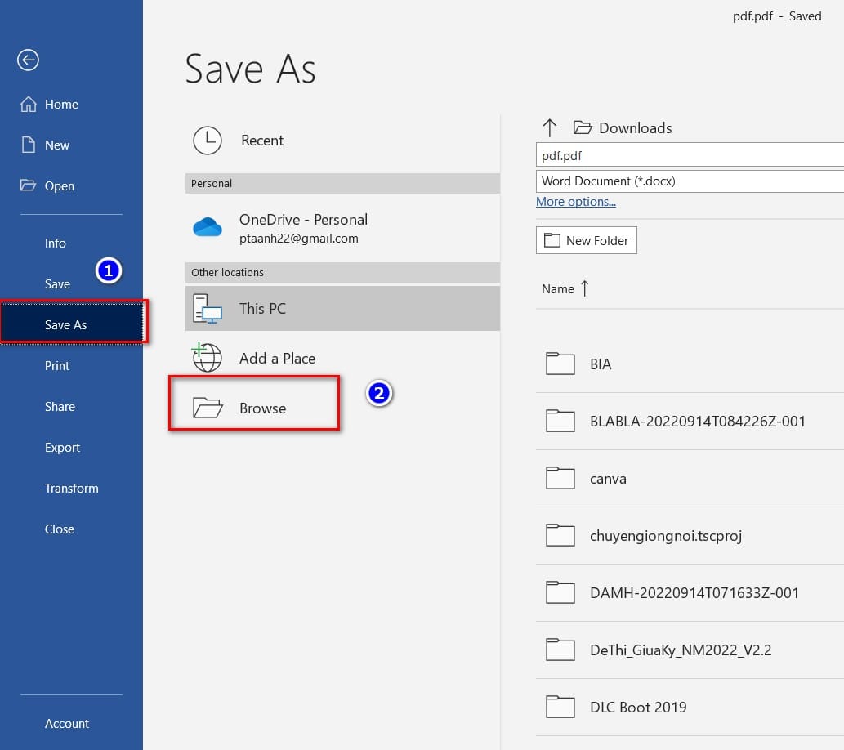844x750 pixels.
Task: Open the DeThi_GiuaKy_NM2022_V2.2 folder
Action: coord(690,650)
